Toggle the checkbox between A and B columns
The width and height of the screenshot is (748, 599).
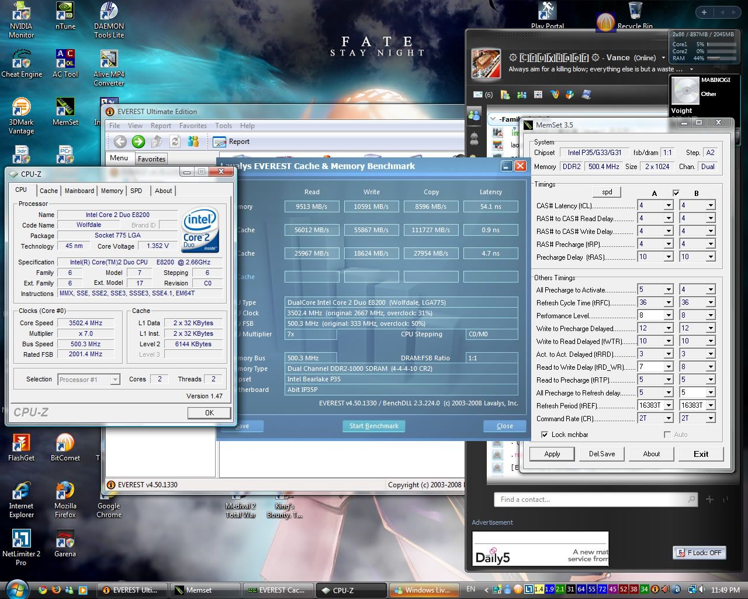click(676, 193)
